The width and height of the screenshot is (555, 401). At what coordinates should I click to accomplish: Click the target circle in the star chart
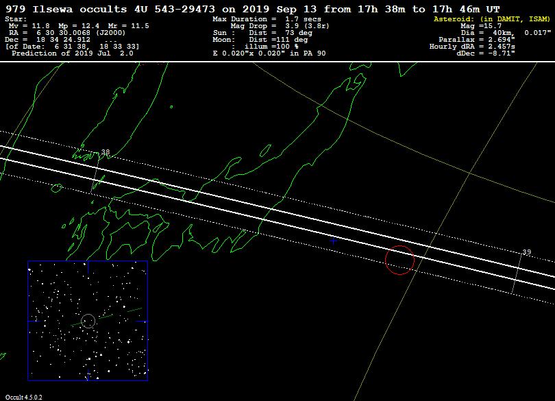coord(88,321)
